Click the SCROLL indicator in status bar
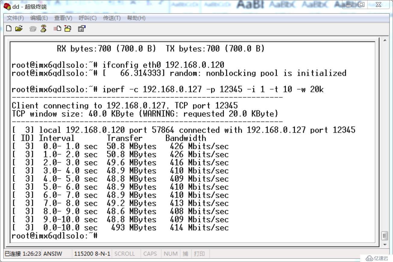393x262 pixels. point(124,254)
